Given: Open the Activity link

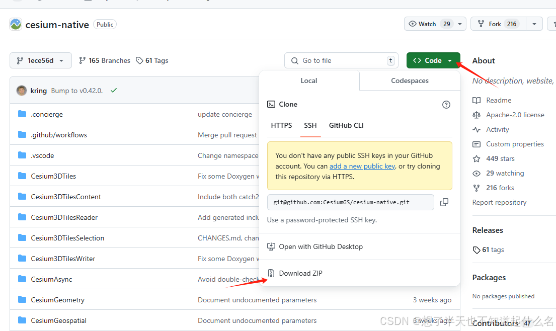Looking at the screenshot, I should pos(498,129).
